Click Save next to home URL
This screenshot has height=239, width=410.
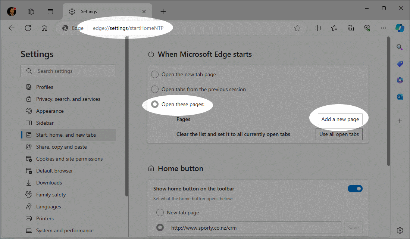click(x=353, y=227)
